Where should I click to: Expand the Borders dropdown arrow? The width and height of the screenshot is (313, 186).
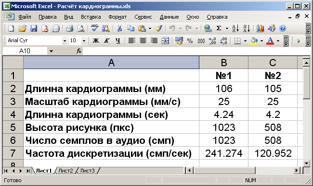pyautogui.click(x=245, y=41)
